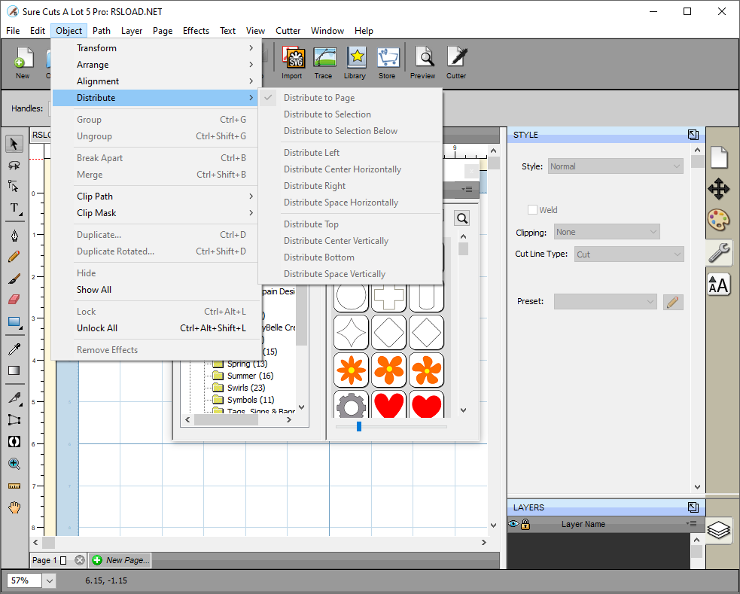Open the Cut Line Type dropdown

point(629,254)
